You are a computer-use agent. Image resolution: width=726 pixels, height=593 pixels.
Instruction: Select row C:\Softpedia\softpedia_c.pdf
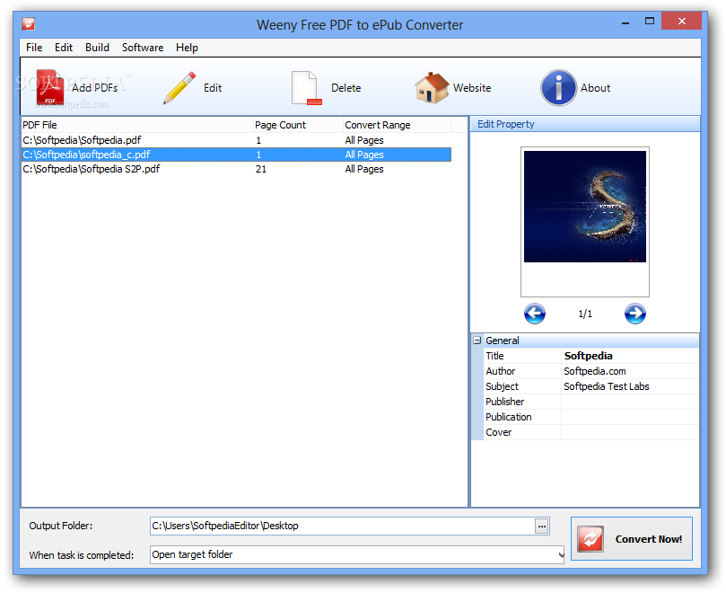point(236,155)
